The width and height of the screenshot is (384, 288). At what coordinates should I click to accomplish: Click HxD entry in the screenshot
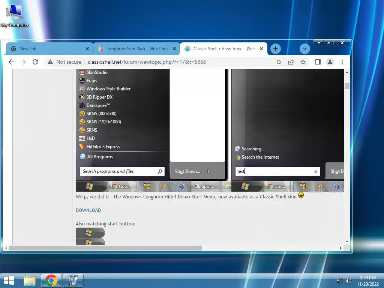point(87,138)
